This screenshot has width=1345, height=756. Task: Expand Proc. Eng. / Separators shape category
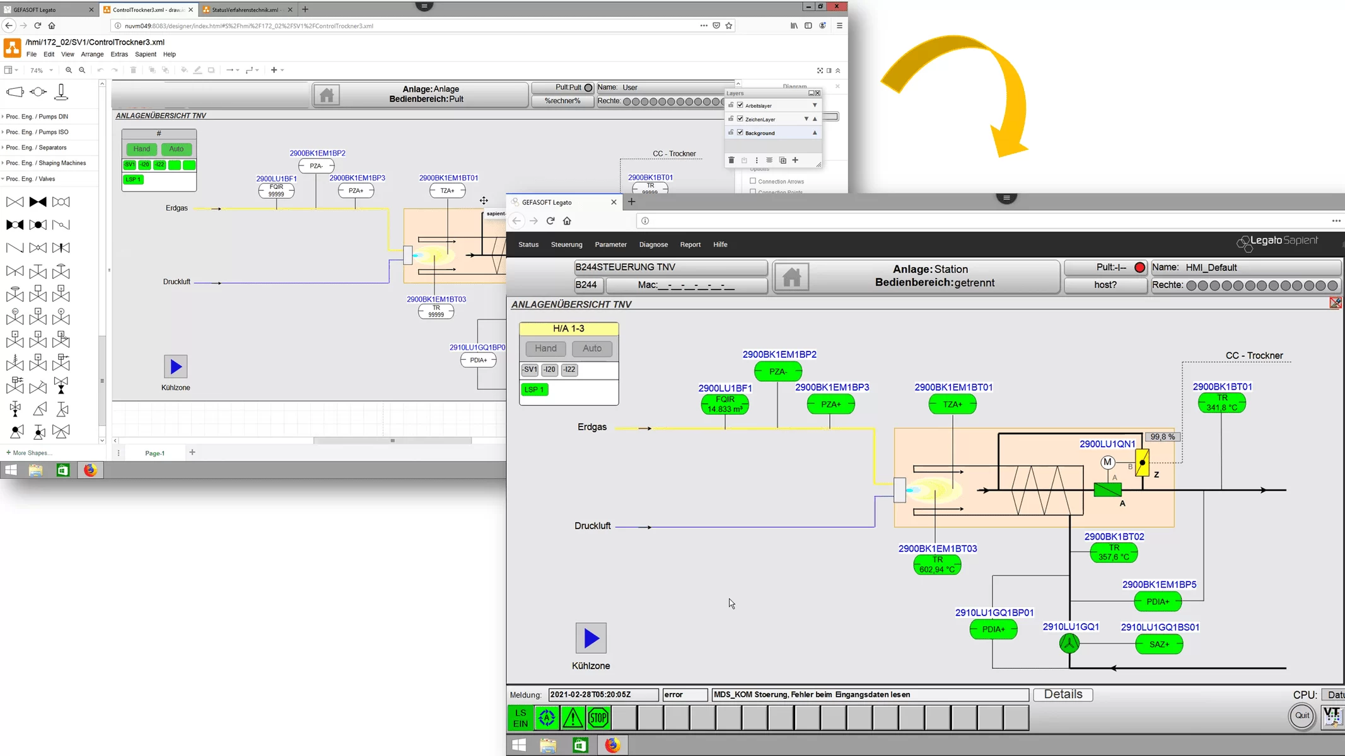tap(37, 147)
